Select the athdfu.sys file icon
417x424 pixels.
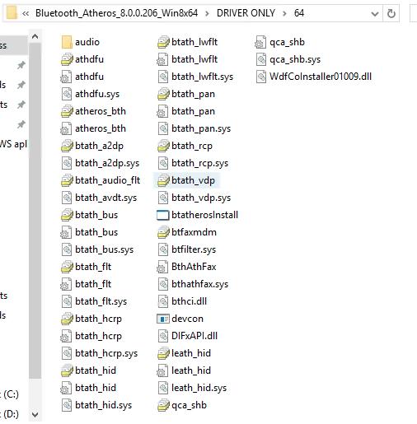coord(67,94)
